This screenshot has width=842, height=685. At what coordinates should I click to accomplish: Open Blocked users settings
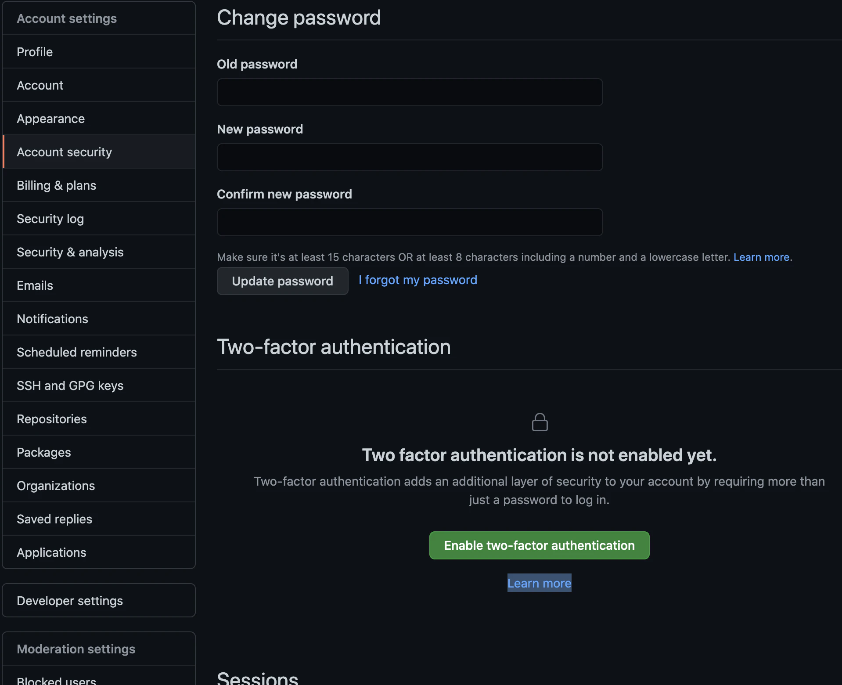[99, 676]
